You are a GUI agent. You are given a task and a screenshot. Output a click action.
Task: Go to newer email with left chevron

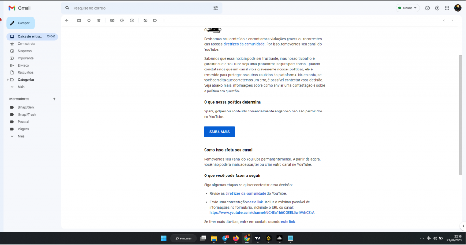pos(444,21)
